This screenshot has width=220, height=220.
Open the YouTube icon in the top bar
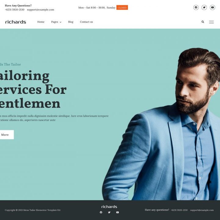pyautogui.click(x=212, y=7)
